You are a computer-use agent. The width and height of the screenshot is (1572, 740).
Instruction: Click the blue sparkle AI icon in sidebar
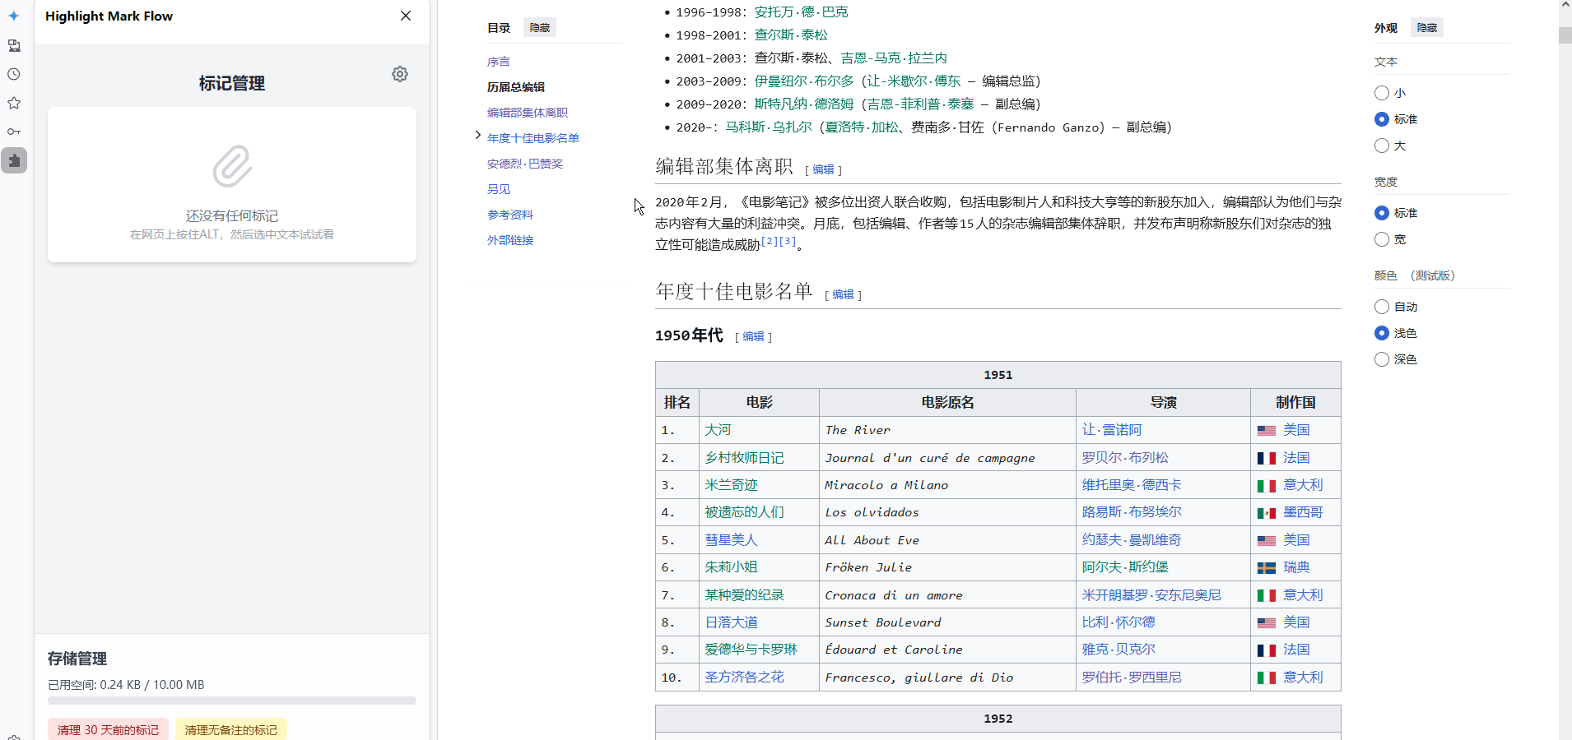coord(14,16)
